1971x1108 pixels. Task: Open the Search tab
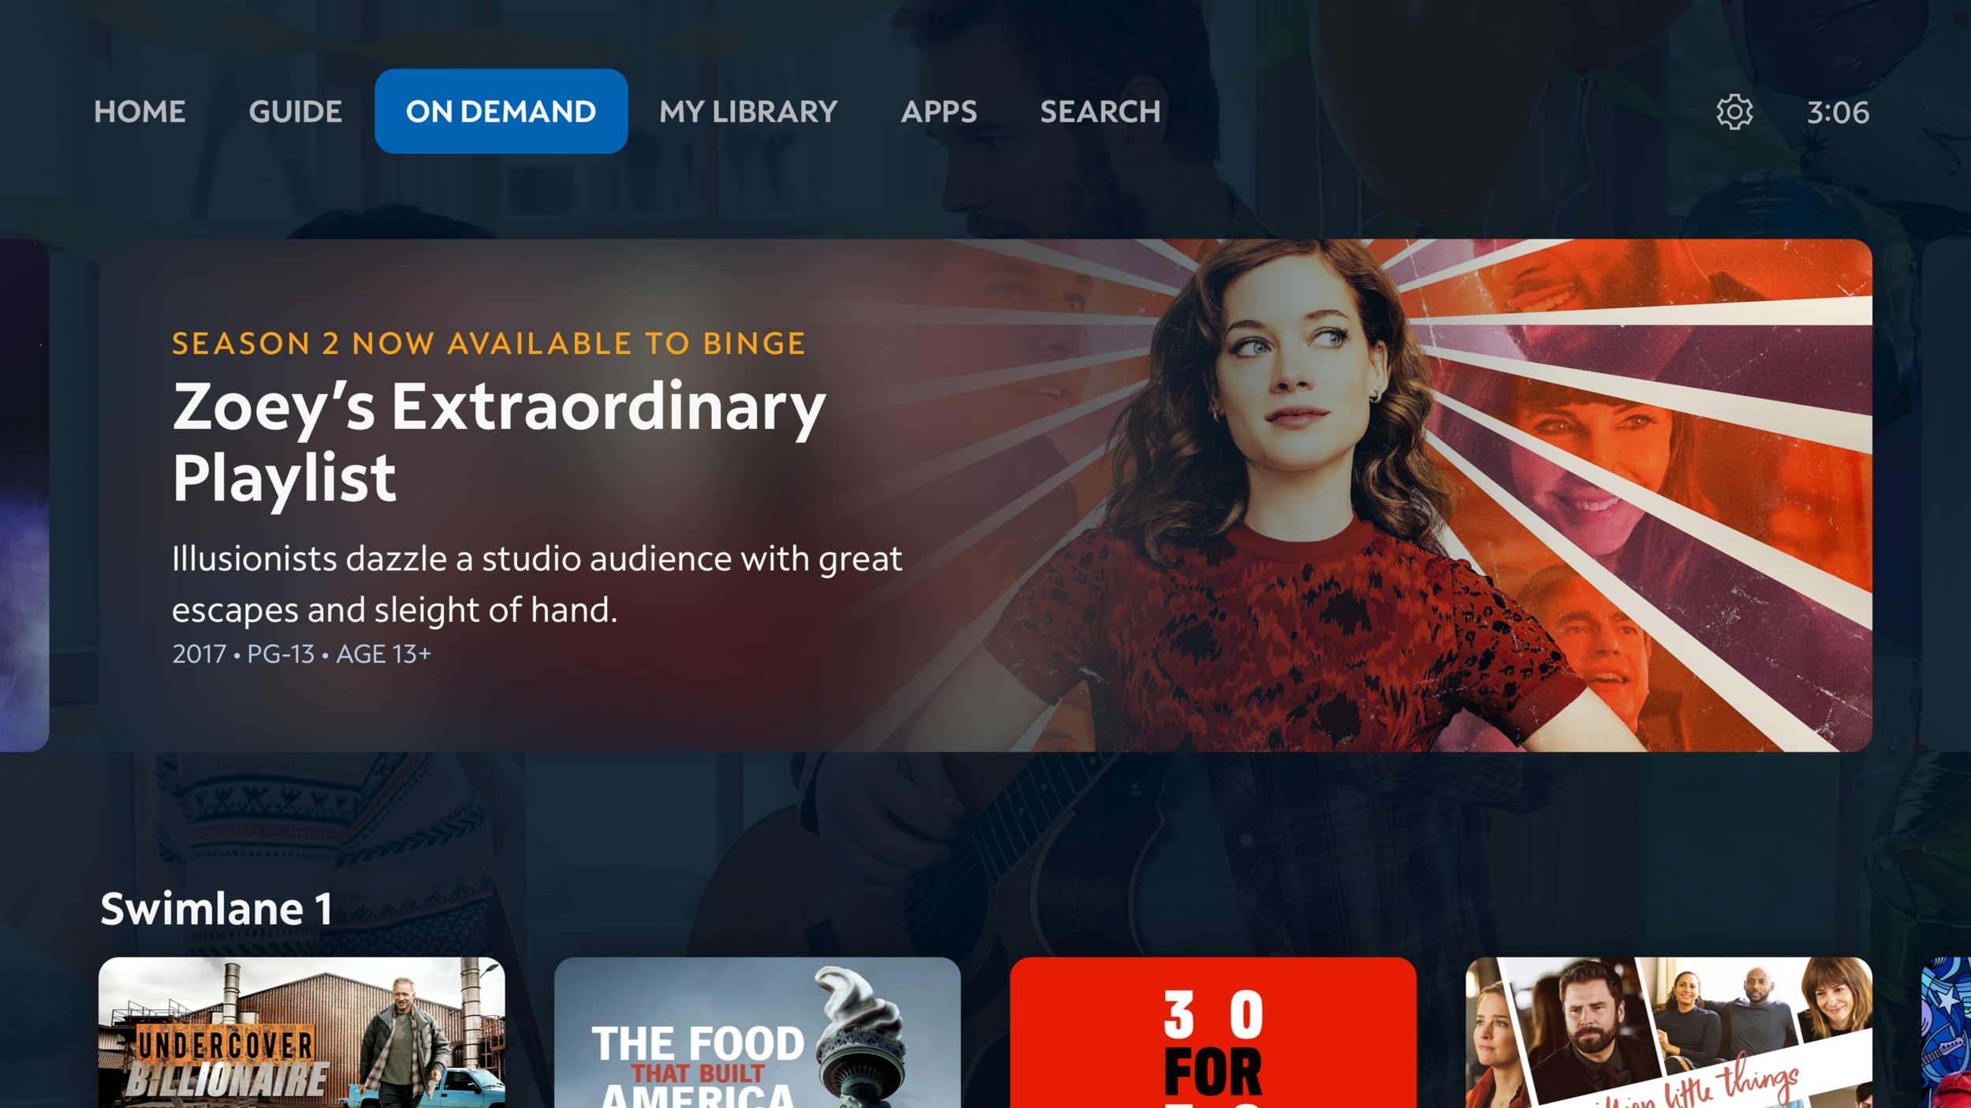pos(1100,112)
